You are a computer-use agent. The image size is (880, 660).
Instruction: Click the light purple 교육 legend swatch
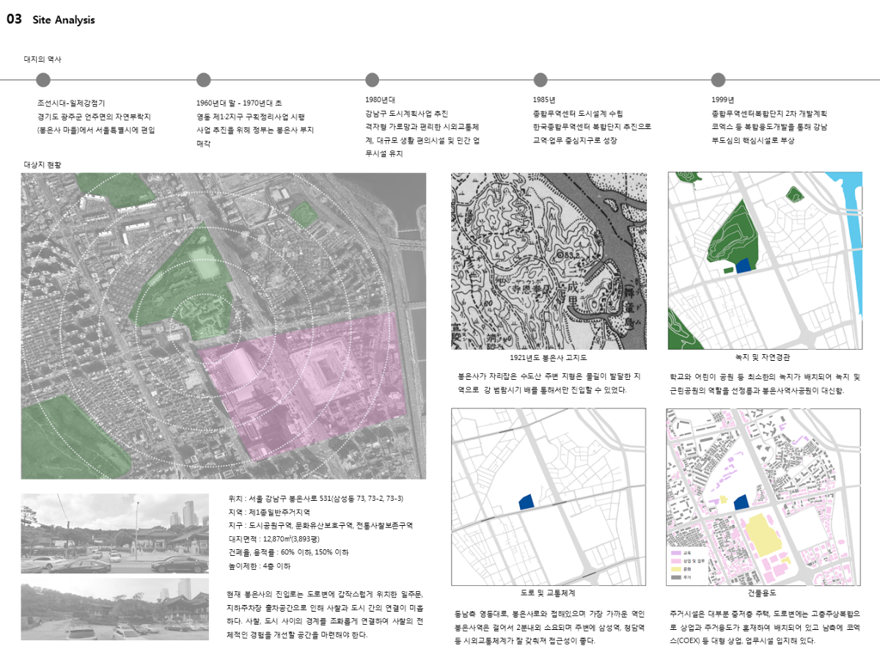(677, 552)
